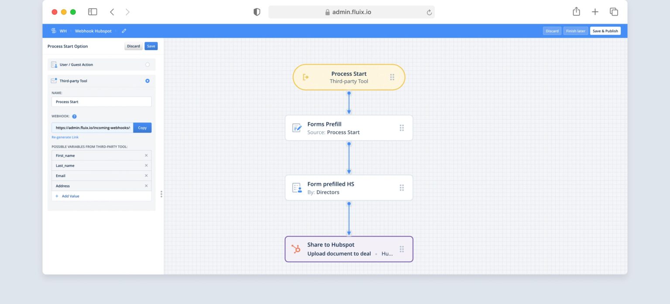Click the selected Third-party Tool radio button
The width and height of the screenshot is (670, 304).
[147, 81]
